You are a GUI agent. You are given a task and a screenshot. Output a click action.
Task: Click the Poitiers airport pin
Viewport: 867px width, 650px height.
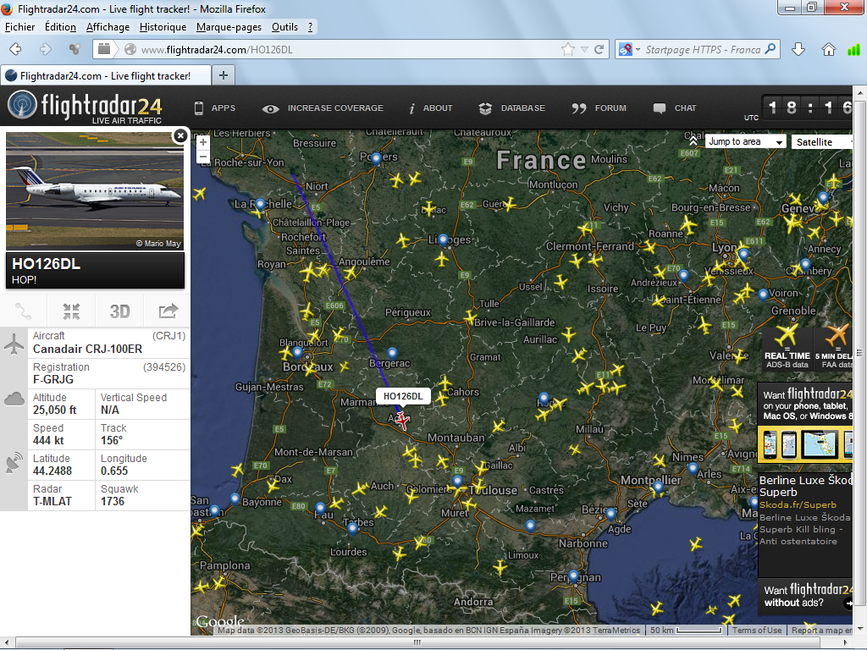(x=377, y=158)
